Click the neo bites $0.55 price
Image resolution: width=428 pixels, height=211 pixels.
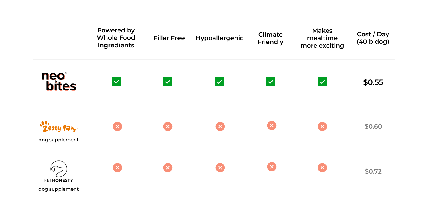(x=373, y=82)
